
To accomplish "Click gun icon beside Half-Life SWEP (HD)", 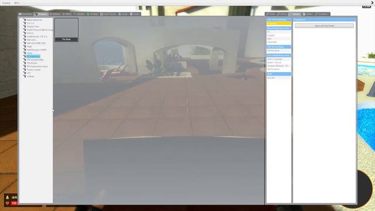I will pos(25,43).
